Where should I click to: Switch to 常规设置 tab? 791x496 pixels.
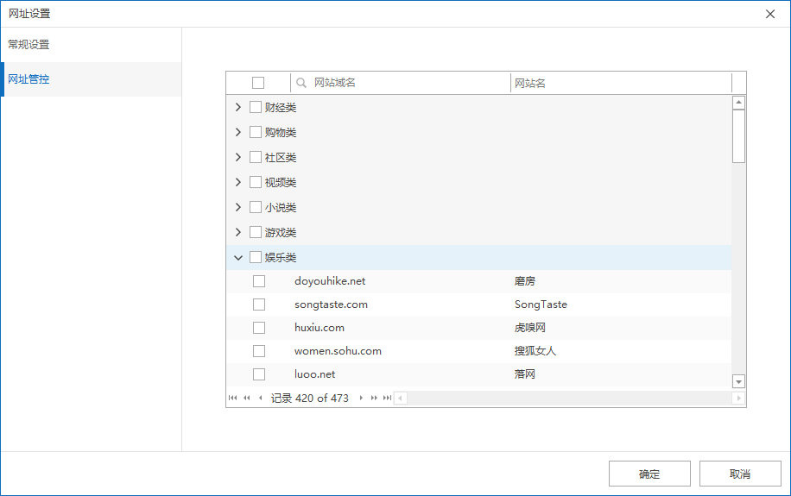(29, 45)
